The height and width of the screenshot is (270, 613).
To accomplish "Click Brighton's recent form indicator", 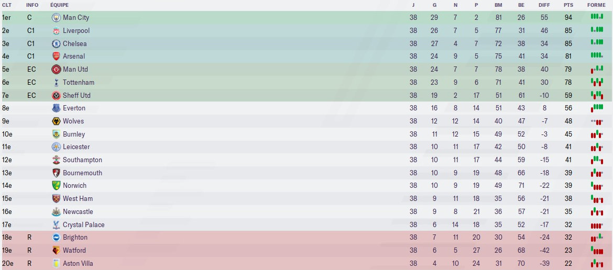I will tap(597, 238).
